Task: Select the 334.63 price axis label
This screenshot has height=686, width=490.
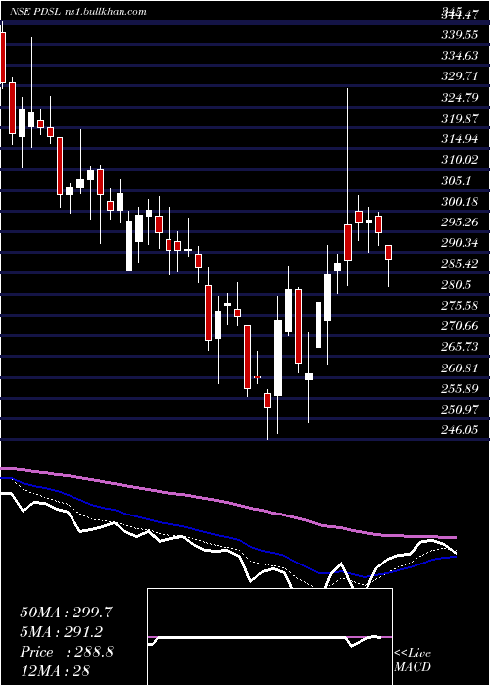Action: point(460,57)
